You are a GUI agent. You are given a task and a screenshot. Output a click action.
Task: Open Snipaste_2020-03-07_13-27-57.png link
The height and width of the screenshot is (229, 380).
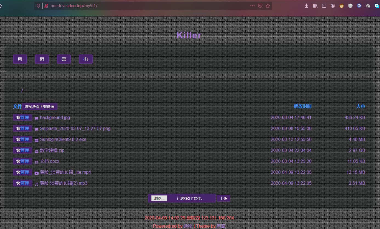[75, 129]
